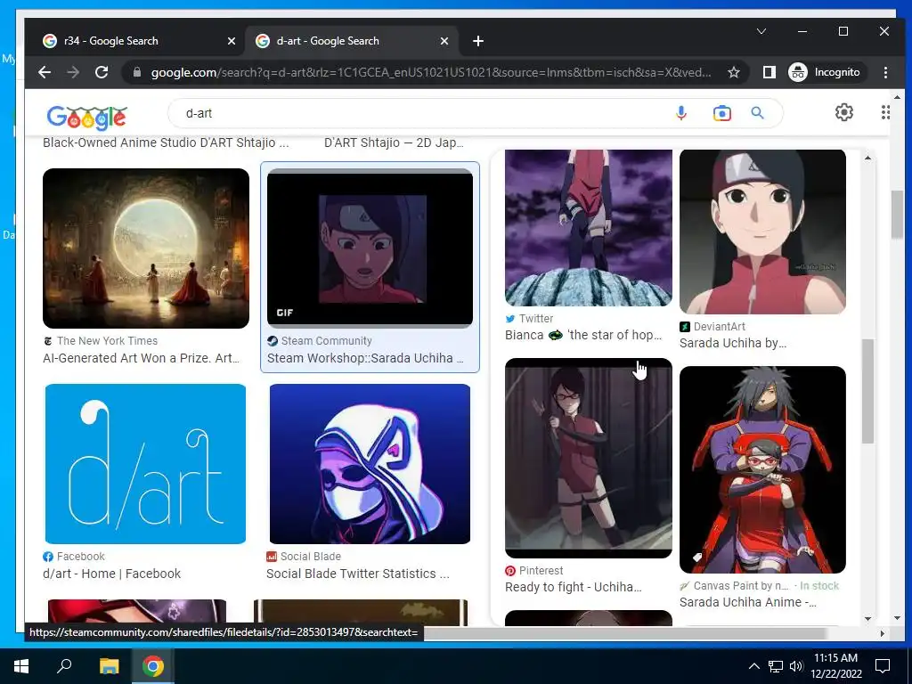The image size is (912, 684).
Task: Open a new tab with plus button
Action: tap(478, 41)
